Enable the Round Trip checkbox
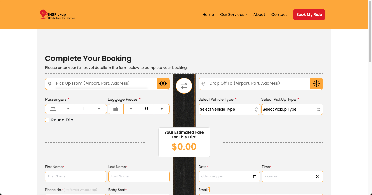Screen dimensions: 372x195 point(47,120)
